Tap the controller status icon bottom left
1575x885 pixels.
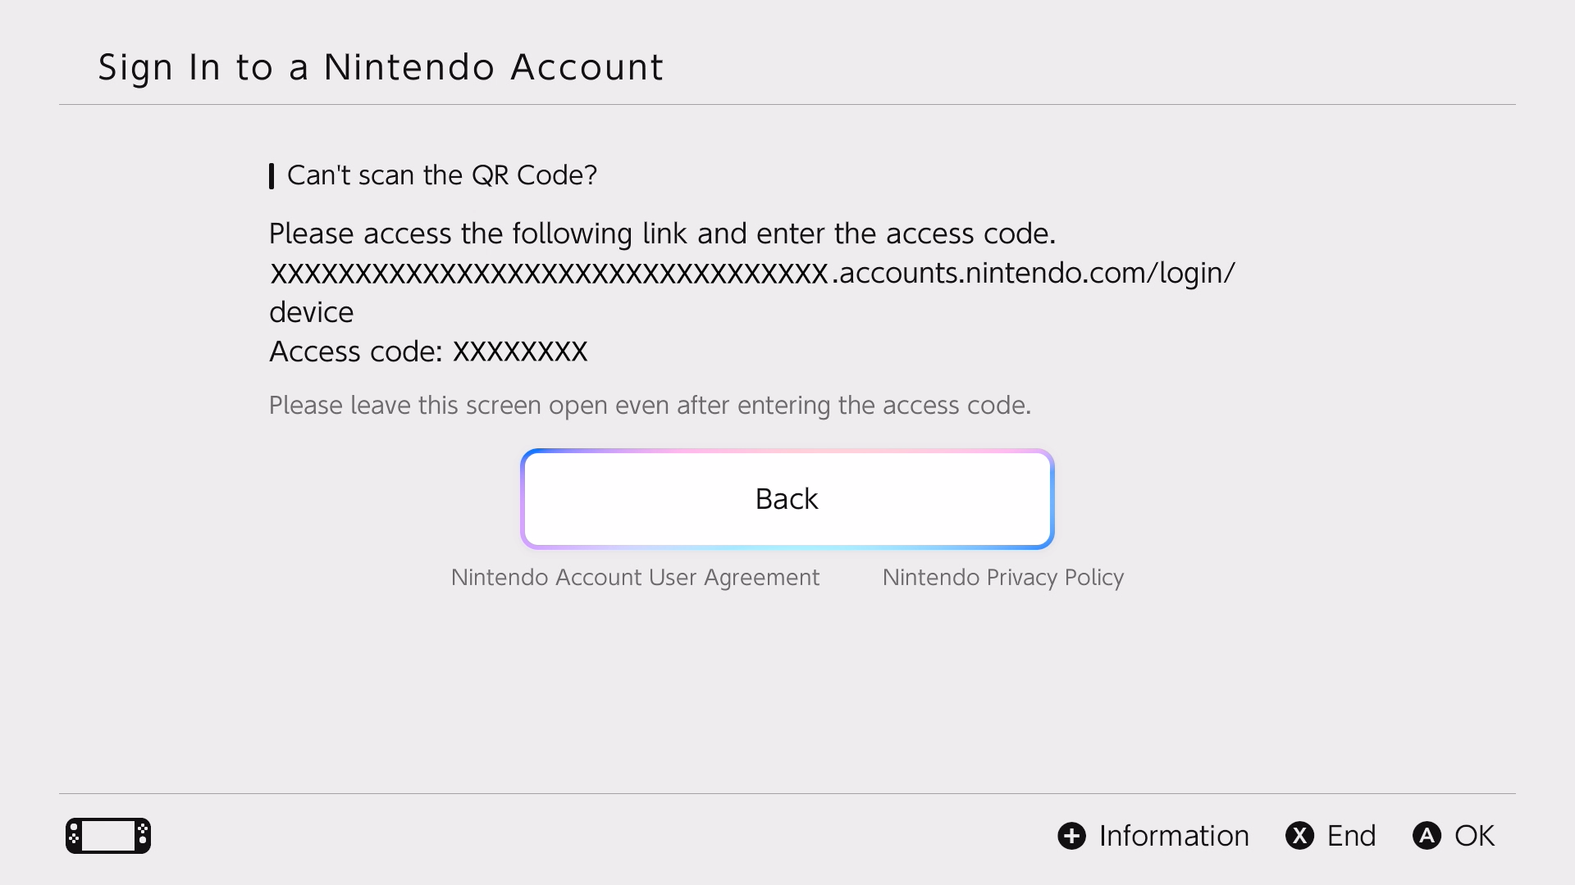pyautogui.click(x=107, y=835)
